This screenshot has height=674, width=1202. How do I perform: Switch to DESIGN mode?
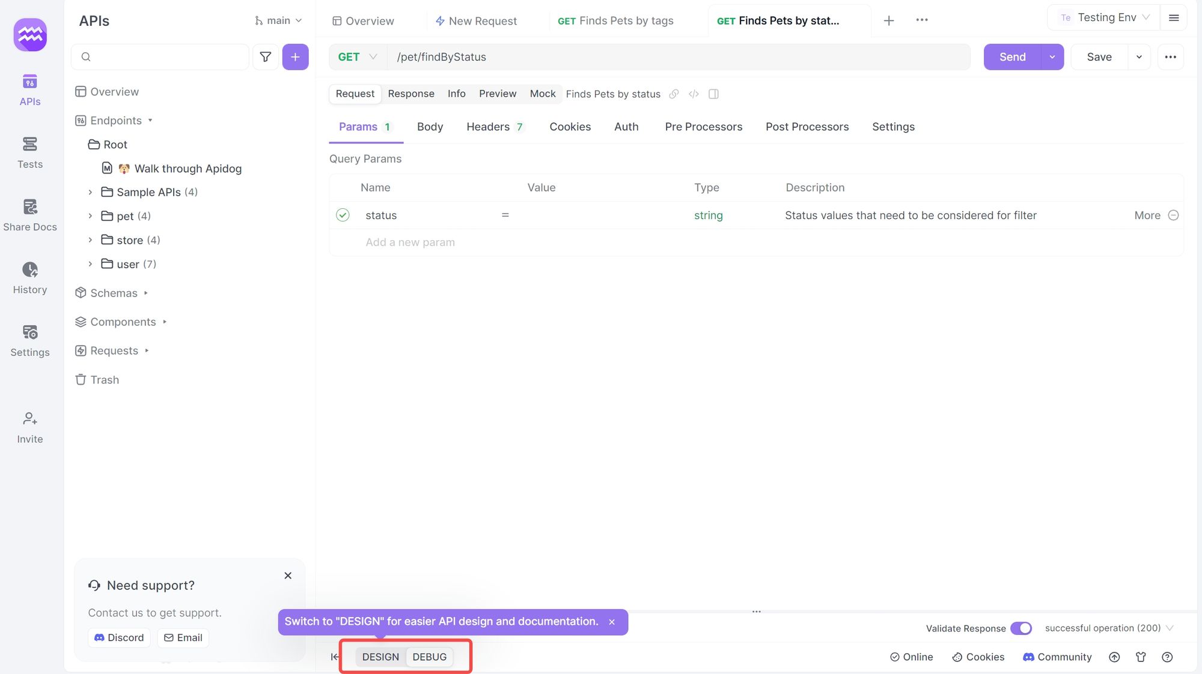click(x=380, y=657)
